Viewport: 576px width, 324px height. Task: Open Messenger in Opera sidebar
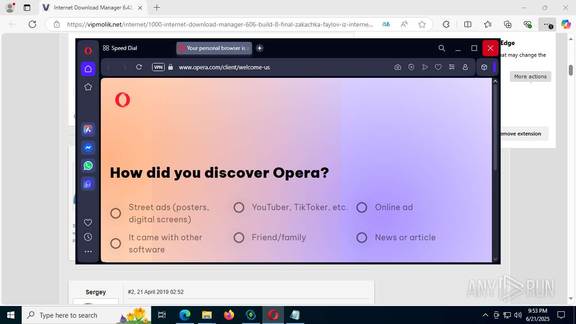pyautogui.click(x=88, y=148)
